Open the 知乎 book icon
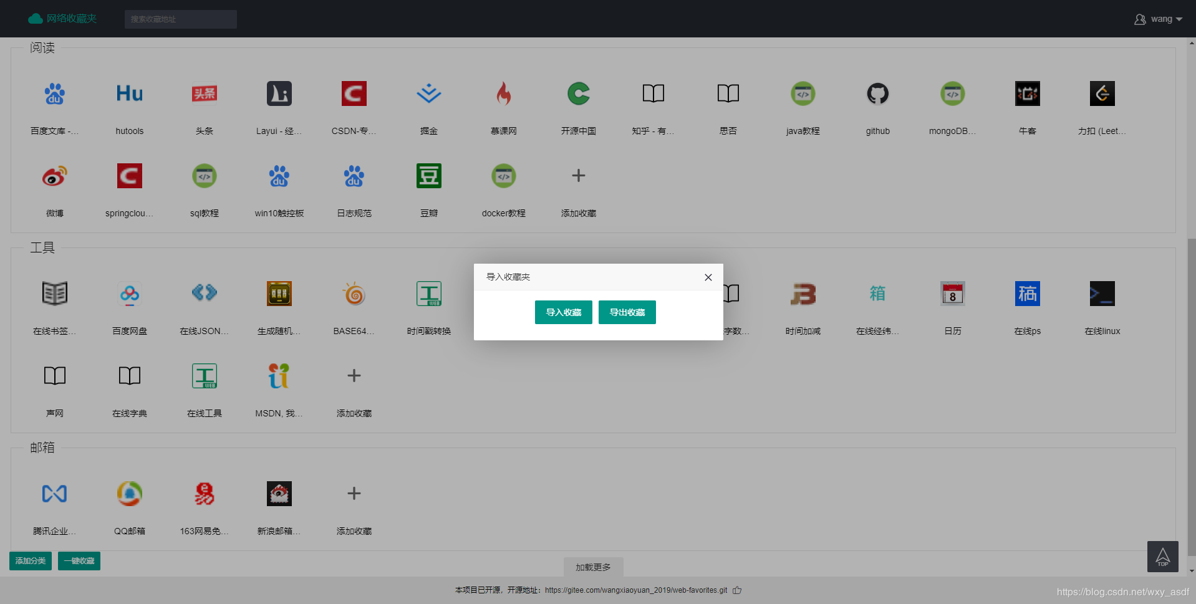Viewport: 1196px width, 604px height. tap(653, 93)
